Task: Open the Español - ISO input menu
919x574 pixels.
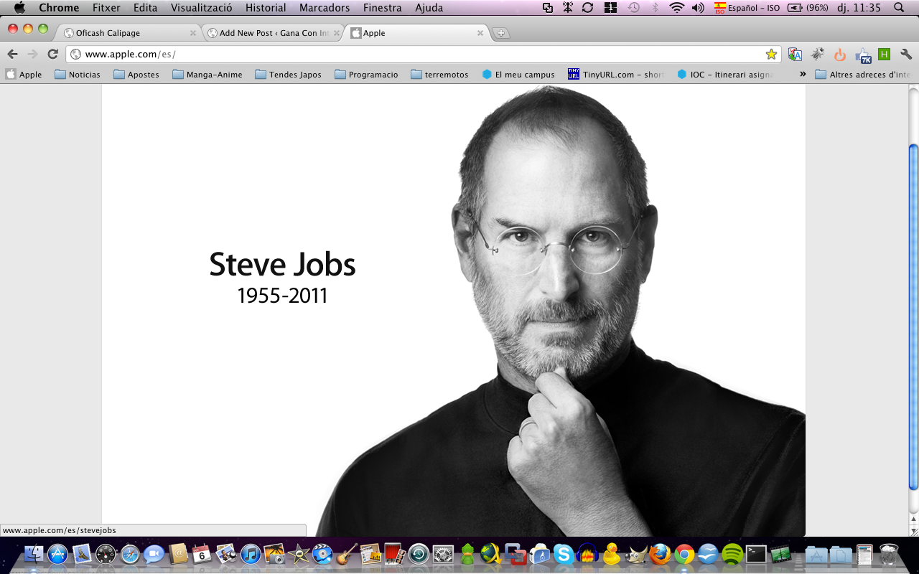Action: 747,8
